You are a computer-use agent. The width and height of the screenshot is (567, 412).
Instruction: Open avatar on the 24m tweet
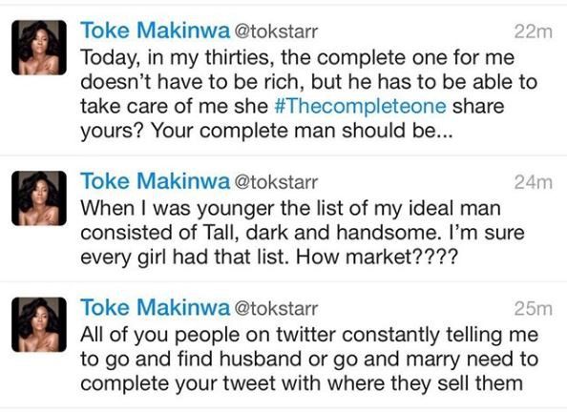(x=39, y=198)
